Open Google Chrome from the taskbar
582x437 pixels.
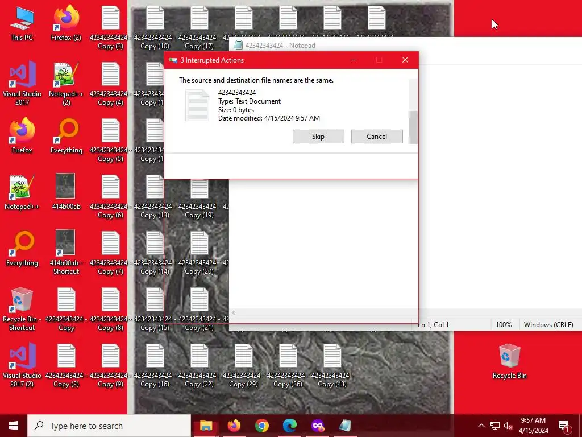pos(261,426)
